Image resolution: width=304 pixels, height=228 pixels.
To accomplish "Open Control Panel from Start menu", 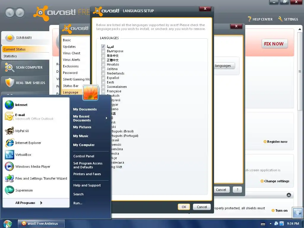I will tap(84, 156).
